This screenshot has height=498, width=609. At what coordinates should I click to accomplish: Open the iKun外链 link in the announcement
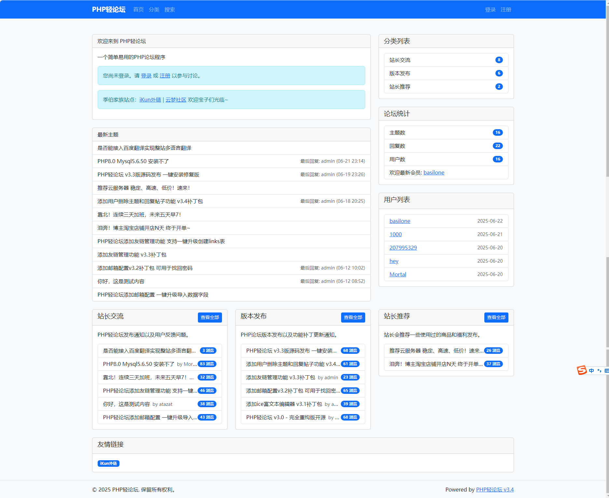point(150,100)
